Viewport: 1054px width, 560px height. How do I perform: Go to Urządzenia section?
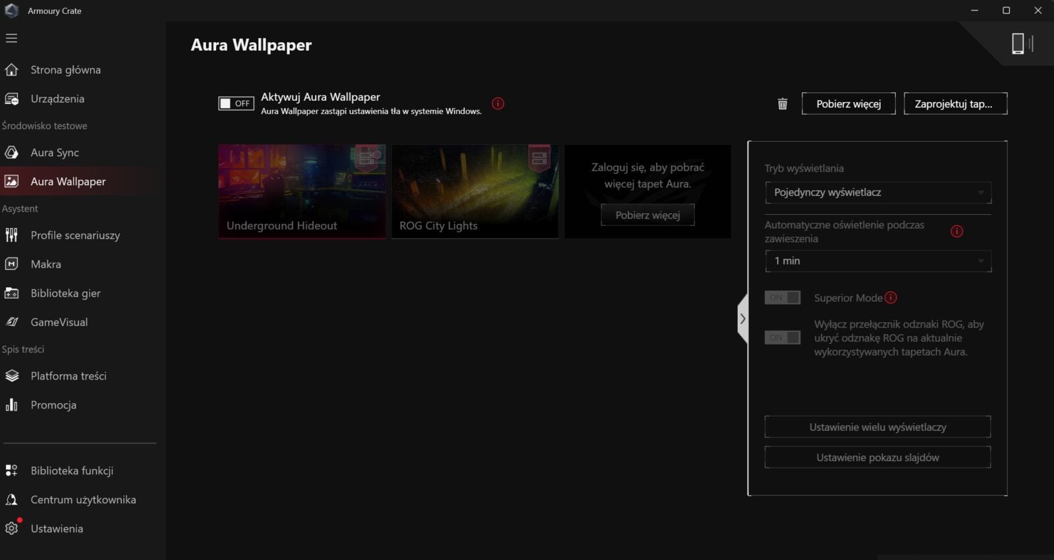(57, 99)
